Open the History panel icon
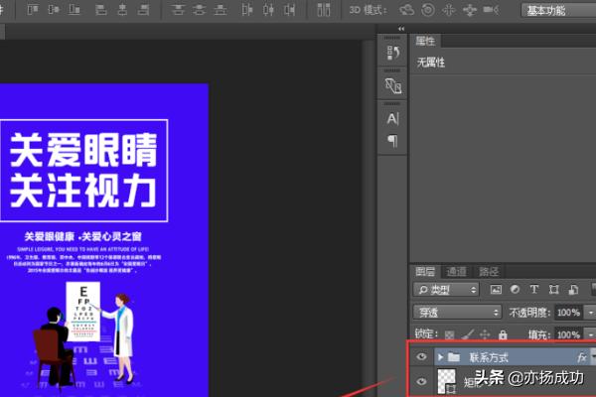The height and width of the screenshot is (397, 596). coord(392,54)
